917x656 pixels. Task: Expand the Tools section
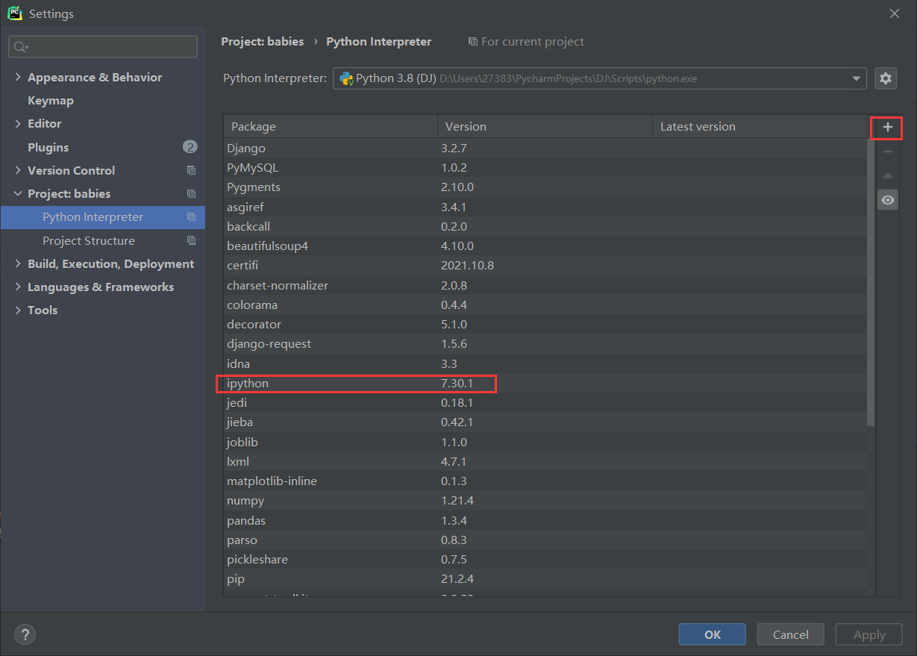[x=18, y=310]
